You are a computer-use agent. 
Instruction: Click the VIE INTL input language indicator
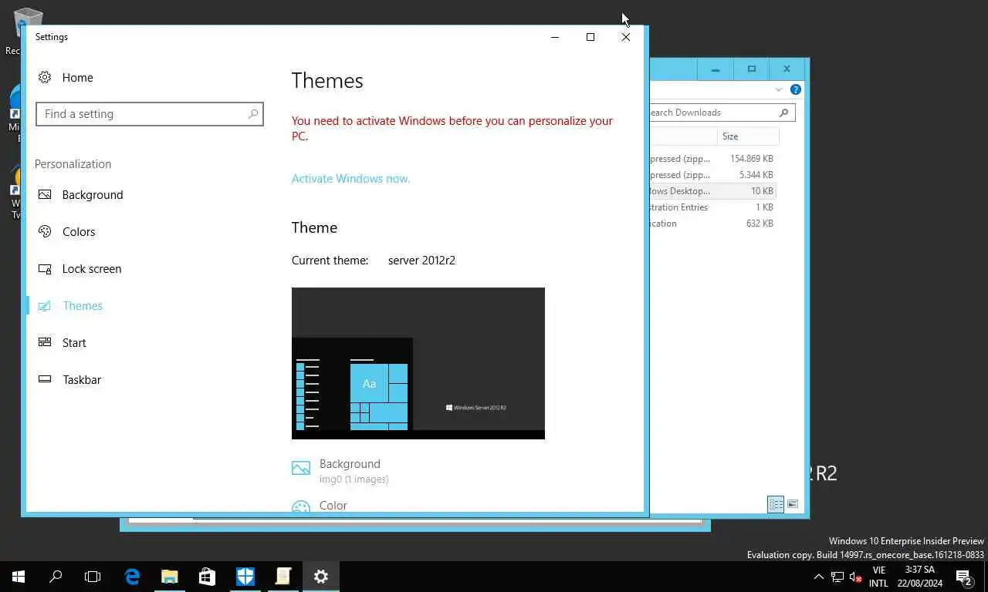pyautogui.click(x=878, y=577)
